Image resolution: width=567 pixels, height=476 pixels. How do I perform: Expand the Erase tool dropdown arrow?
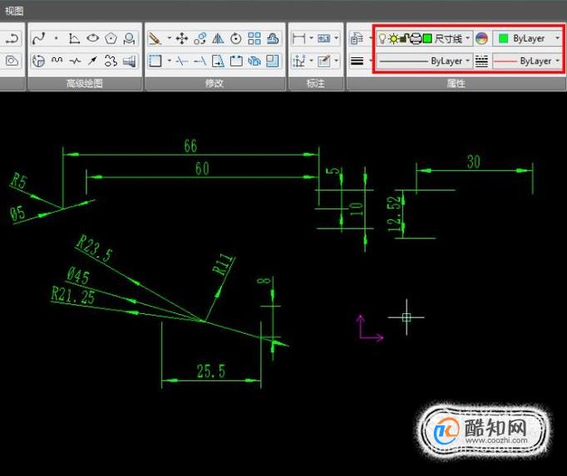tap(169, 37)
